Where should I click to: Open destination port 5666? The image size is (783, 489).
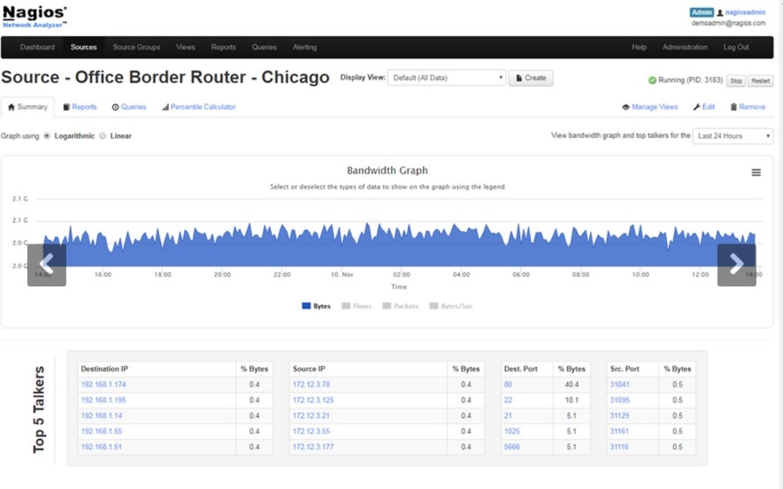pyautogui.click(x=512, y=447)
